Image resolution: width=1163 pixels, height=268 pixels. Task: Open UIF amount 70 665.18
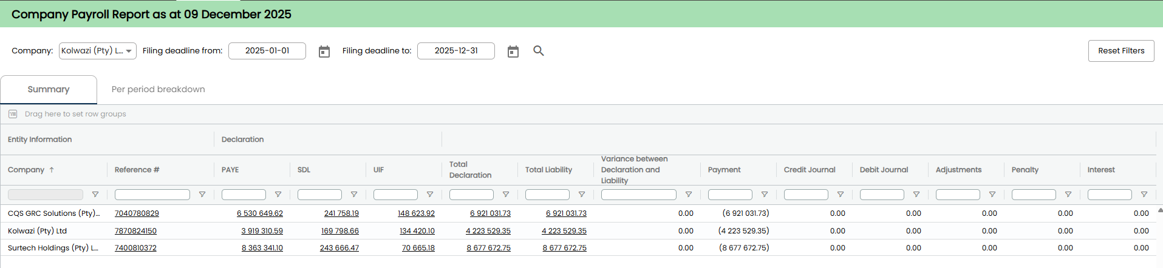click(x=418, y=248)
